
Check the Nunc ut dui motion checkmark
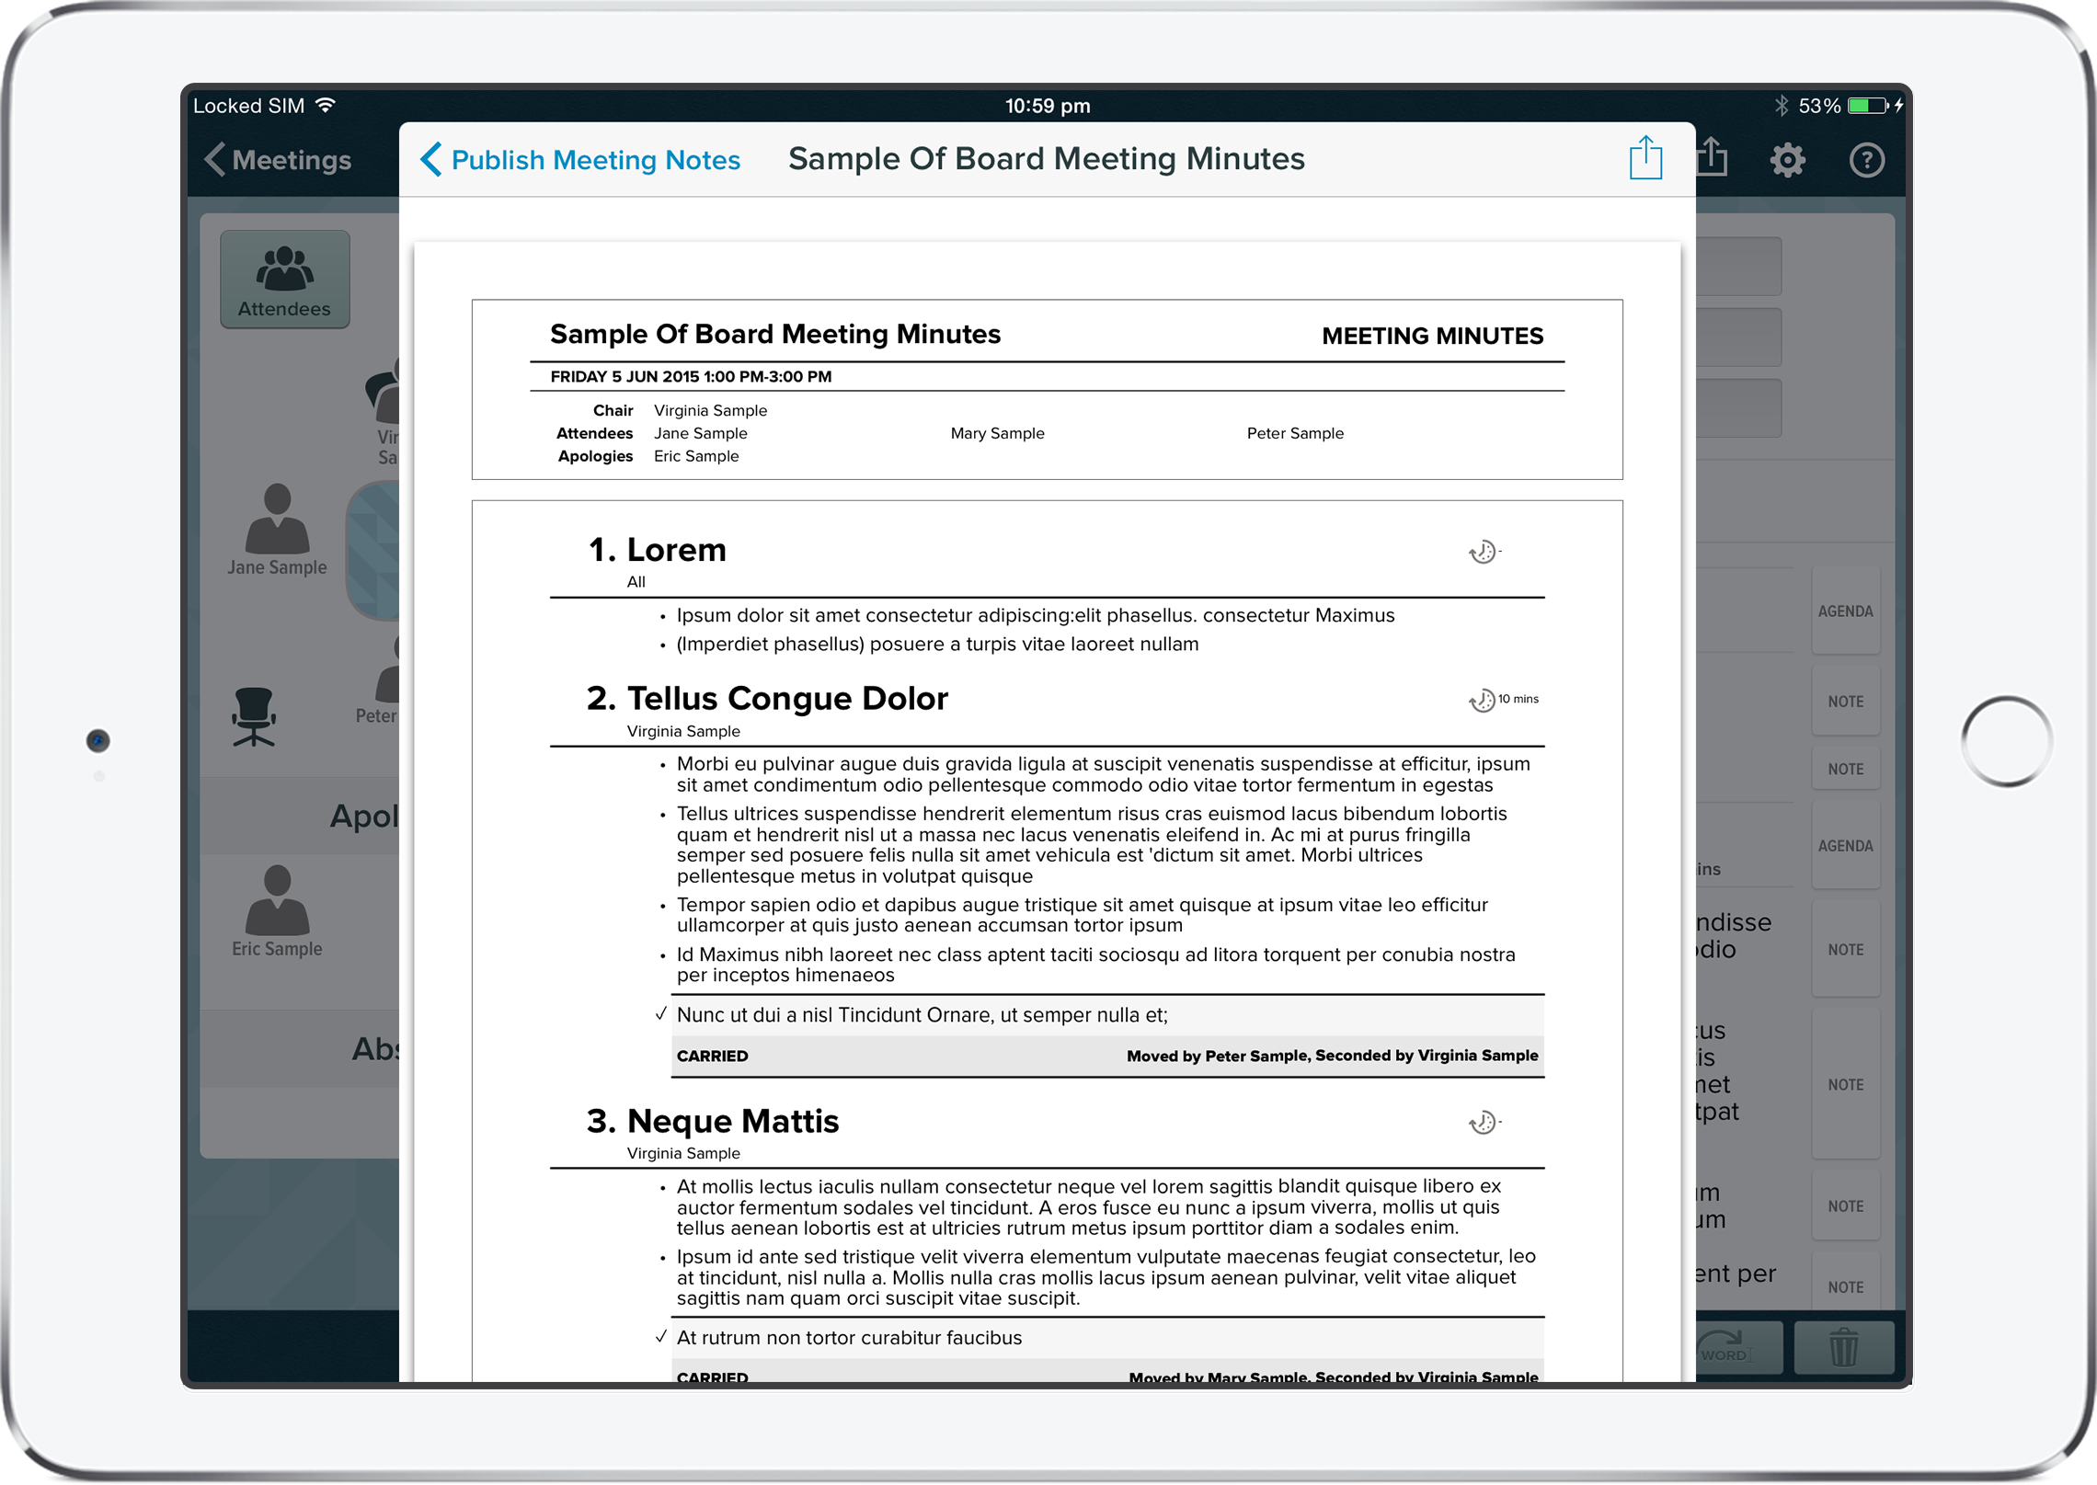point(660,1014)
